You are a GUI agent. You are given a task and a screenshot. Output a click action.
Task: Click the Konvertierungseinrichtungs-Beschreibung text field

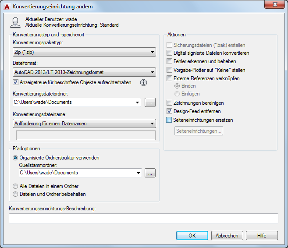click(143, 218)
